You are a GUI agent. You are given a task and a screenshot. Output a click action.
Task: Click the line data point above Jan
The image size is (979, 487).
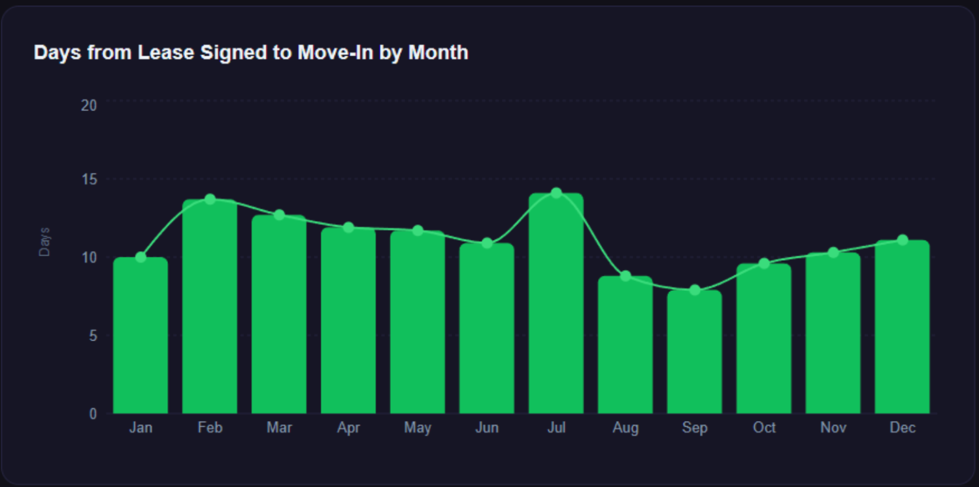point(141,257)
